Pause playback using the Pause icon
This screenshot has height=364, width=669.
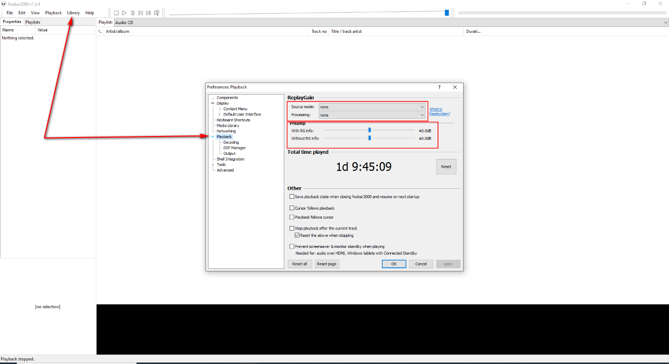pos(133,13)
